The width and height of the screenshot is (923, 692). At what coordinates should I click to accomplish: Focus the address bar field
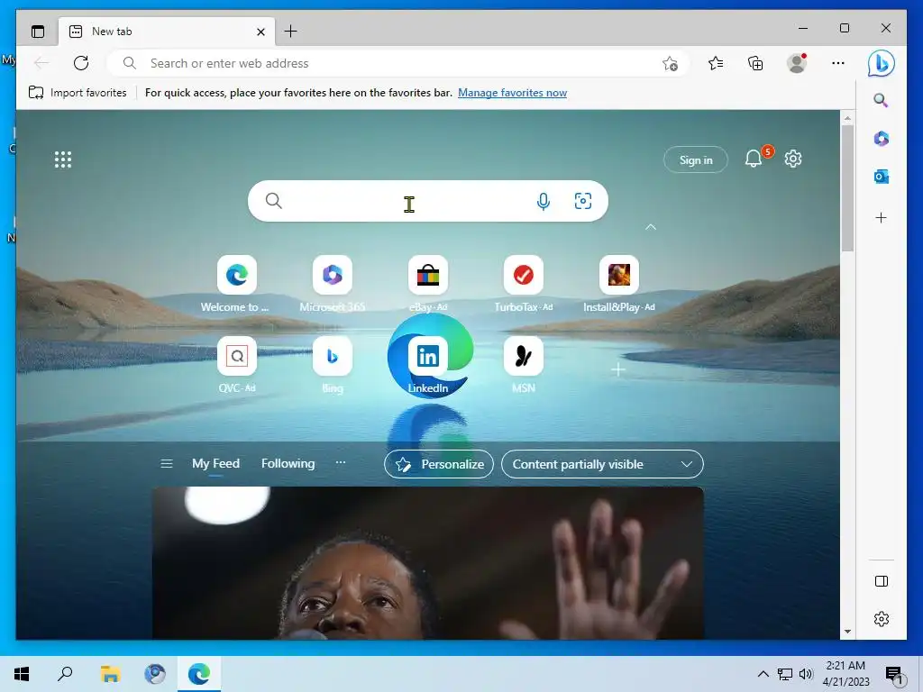click(x=398, y=63)
